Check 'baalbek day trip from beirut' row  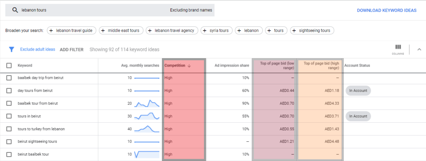9,78
